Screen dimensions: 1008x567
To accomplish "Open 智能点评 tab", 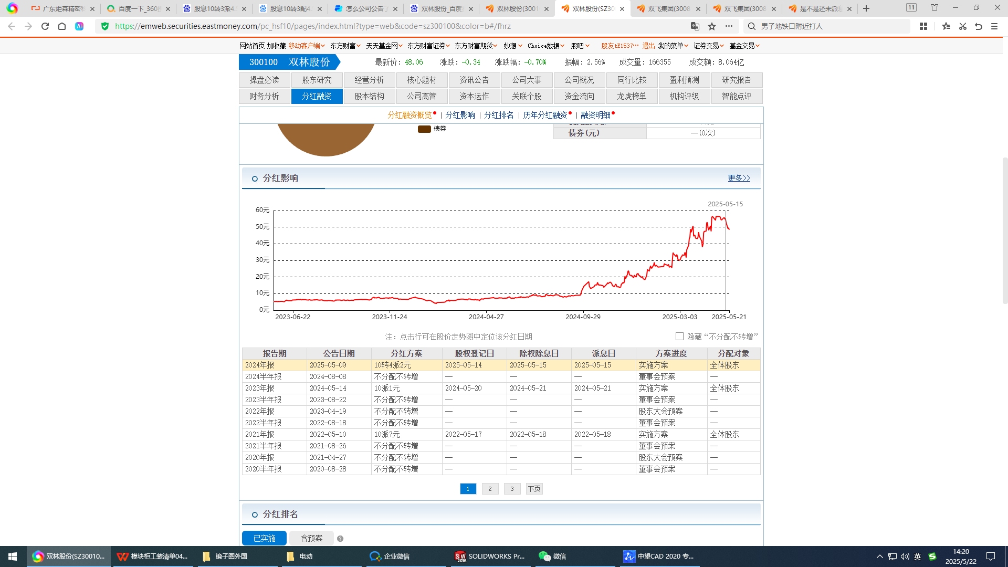I will click(x=737, y=97).
